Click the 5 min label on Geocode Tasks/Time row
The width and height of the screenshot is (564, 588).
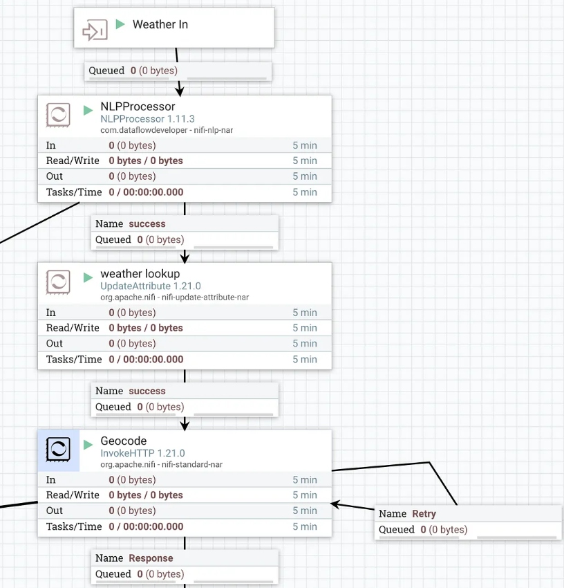pyautogui.click(x=305, y=527)
